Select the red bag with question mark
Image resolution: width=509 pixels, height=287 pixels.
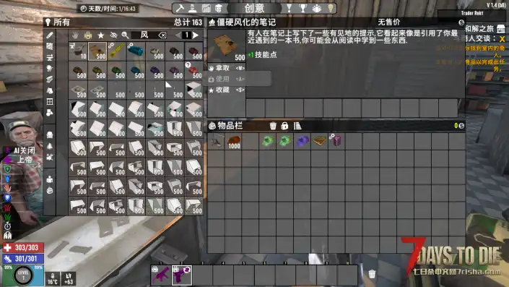tap(193, 71)
